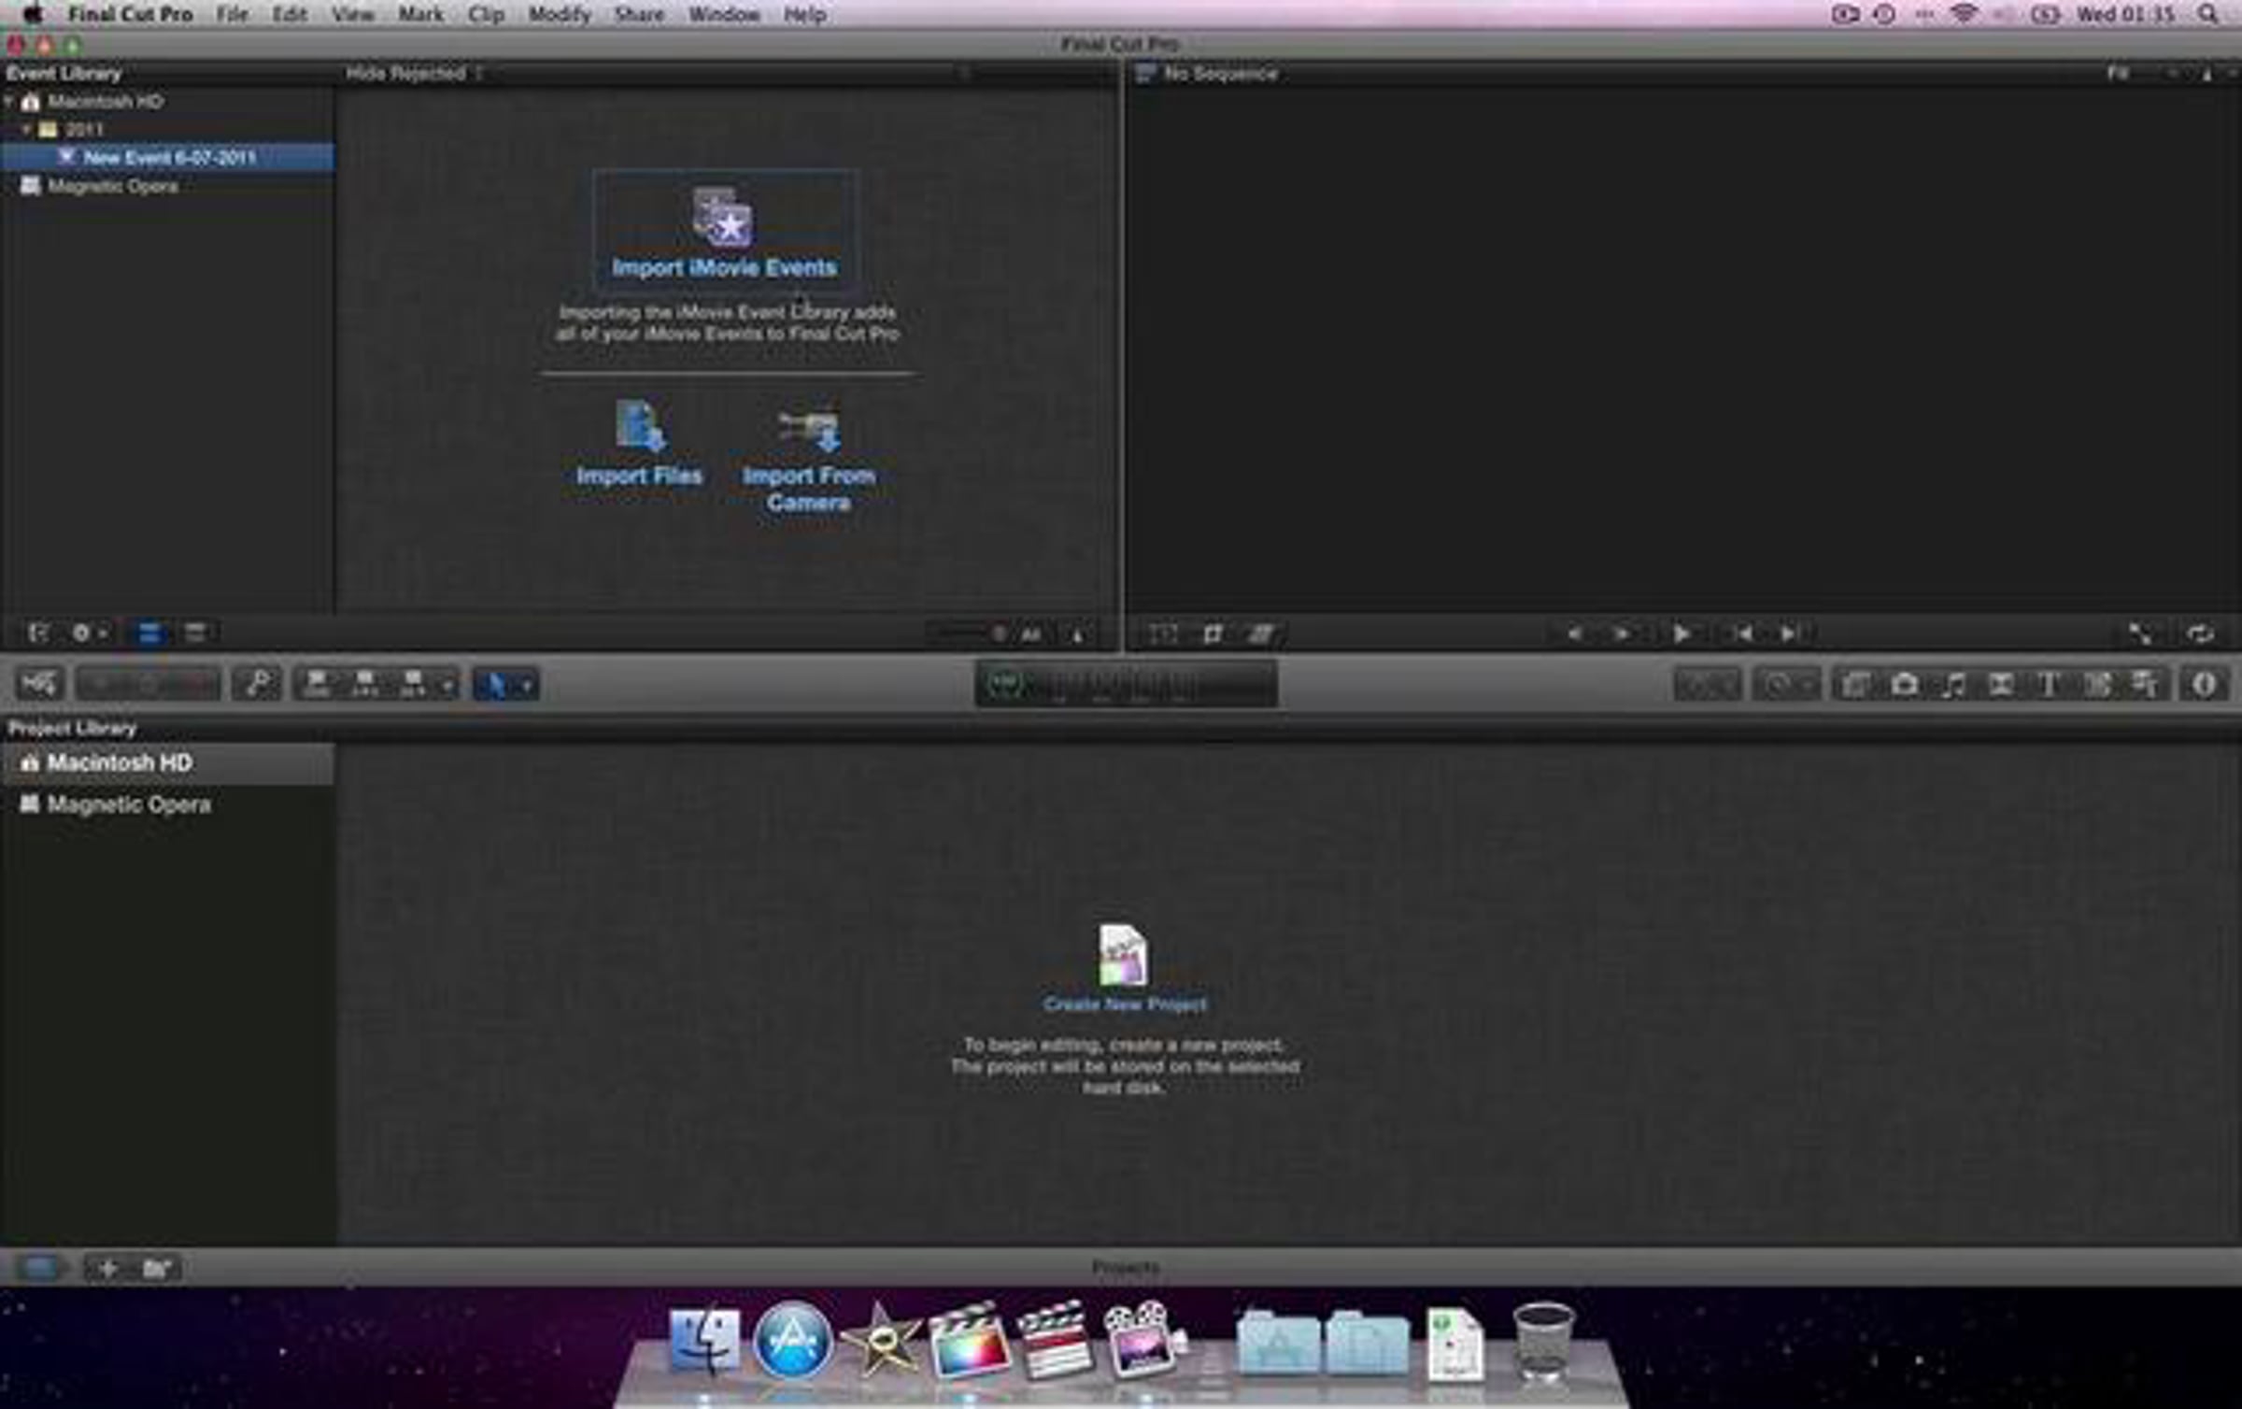The height and width of the screenshot is (1409, 2242).
Task: Click the new project plus button
Action: (106, 1268)
